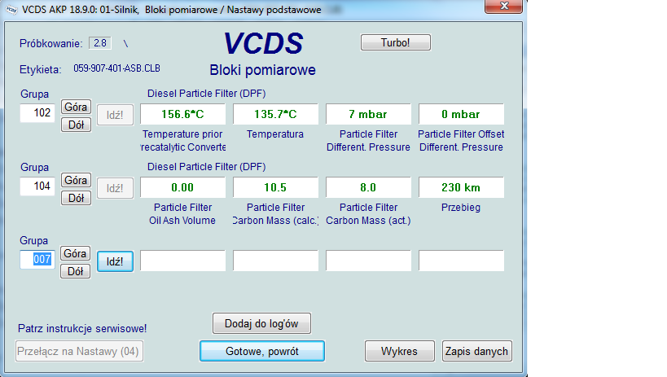Focus the group 102 number field
This screenshot has height=377, width=667.
point(37,114)
